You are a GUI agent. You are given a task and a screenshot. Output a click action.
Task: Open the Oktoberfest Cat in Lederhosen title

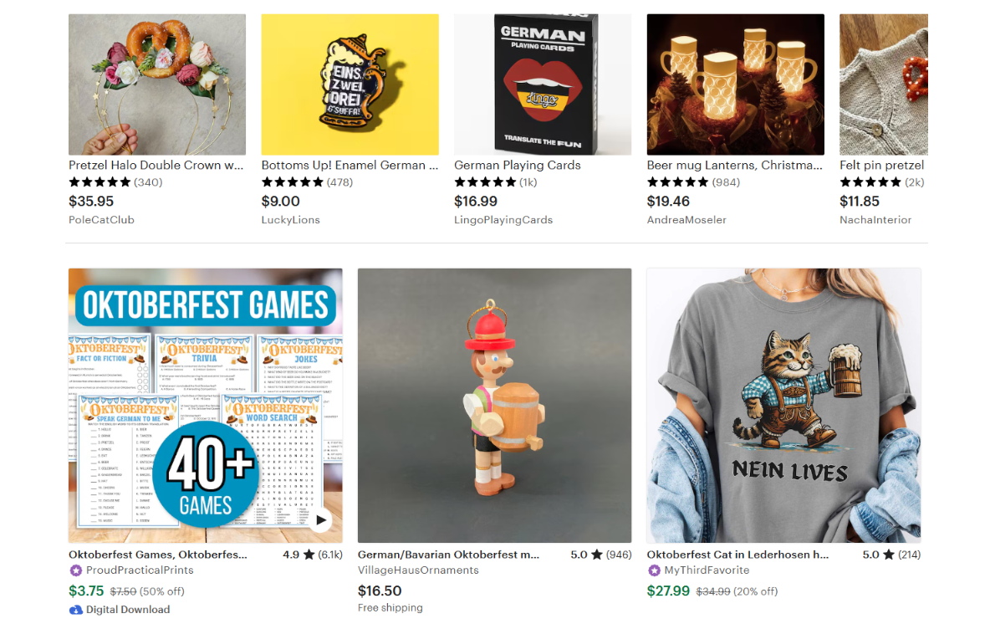[737, 555]
